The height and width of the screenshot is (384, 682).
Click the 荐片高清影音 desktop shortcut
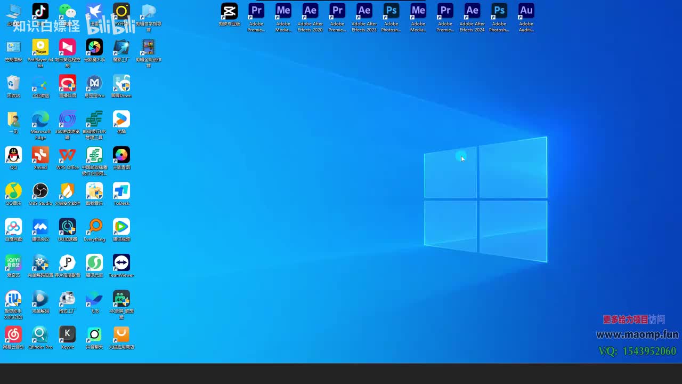67,263
